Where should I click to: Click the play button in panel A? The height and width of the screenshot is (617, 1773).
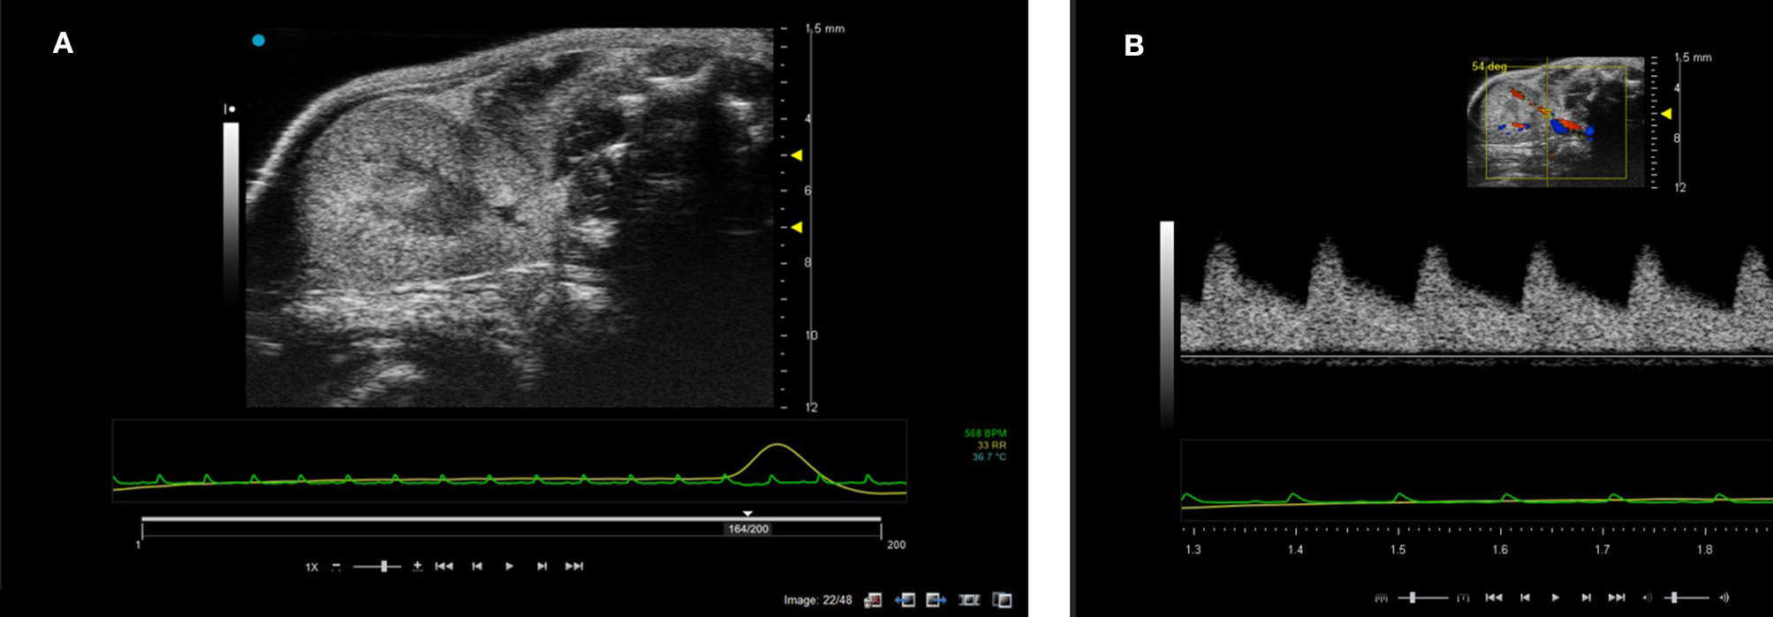click(510, 567)
